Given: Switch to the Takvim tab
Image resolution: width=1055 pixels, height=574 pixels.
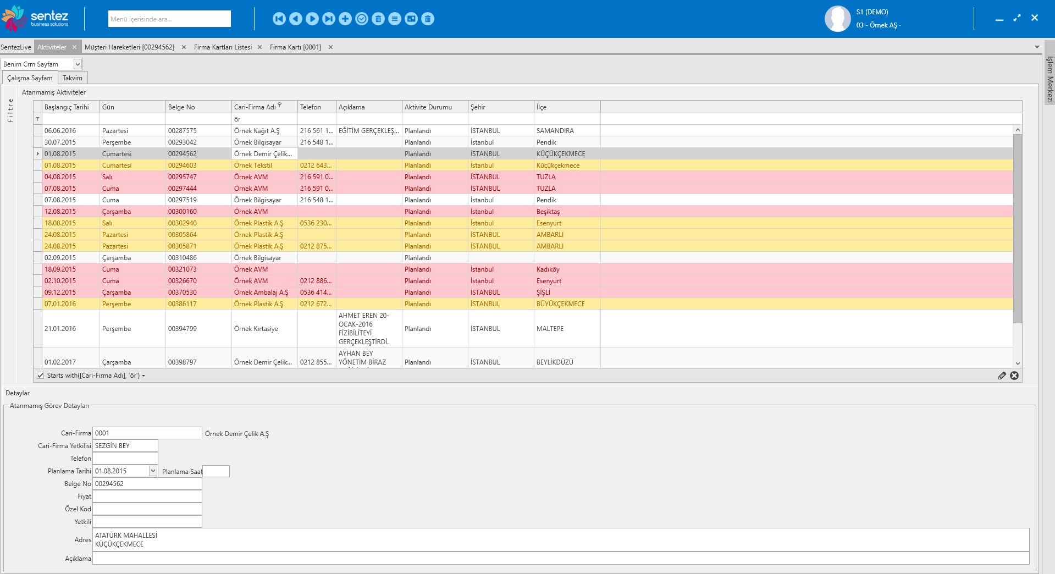Looking at the screenshot, I should (x=72, y=78).
